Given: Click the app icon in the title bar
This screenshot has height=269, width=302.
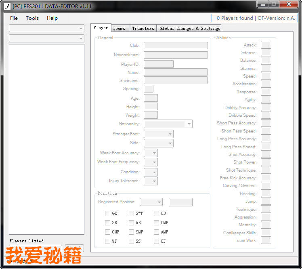Looking at the screenshot, I should 7,6.
